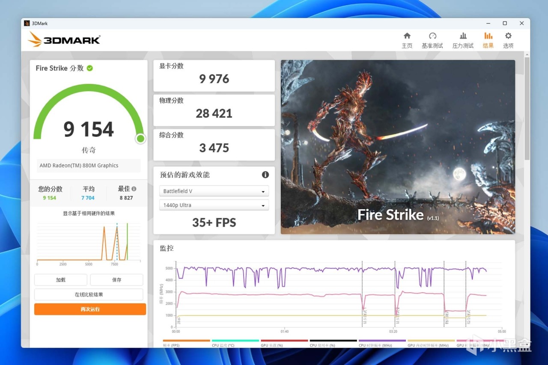Click the 3DMark logo in the header
Screen dimensions: 548x365
point(64,39)
